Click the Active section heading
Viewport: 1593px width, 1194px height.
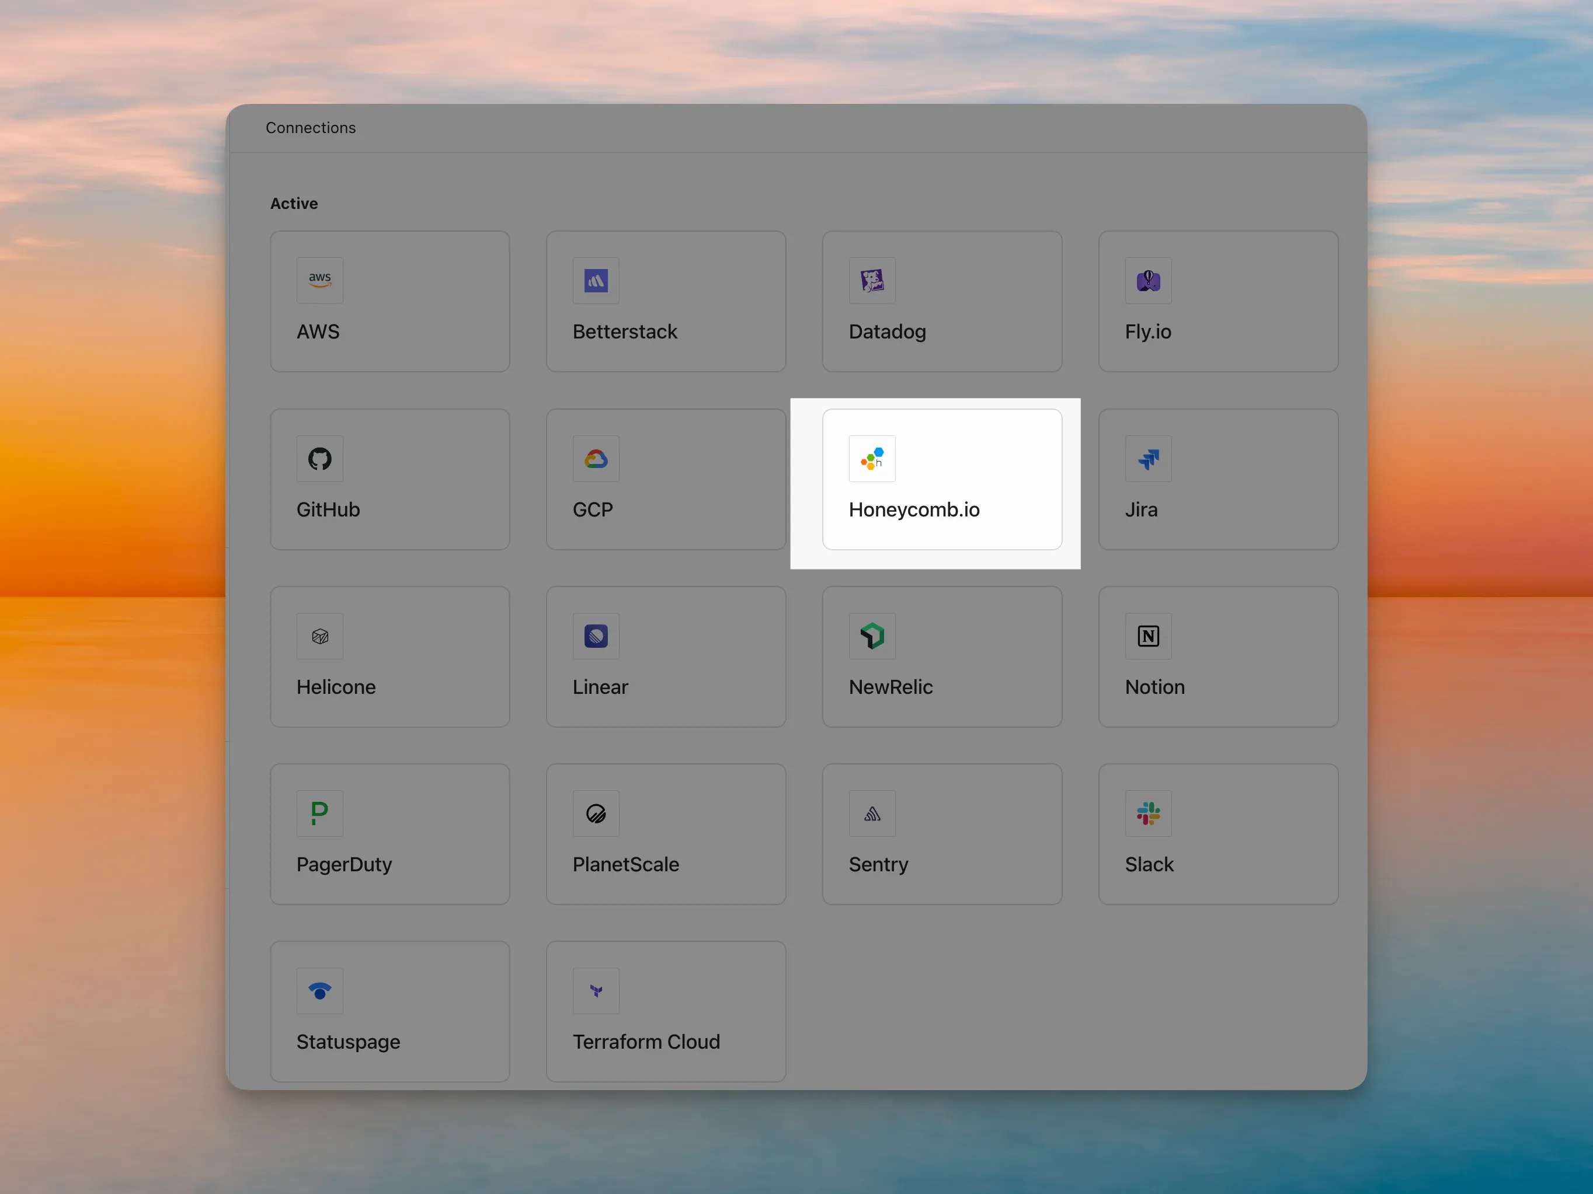294,204
